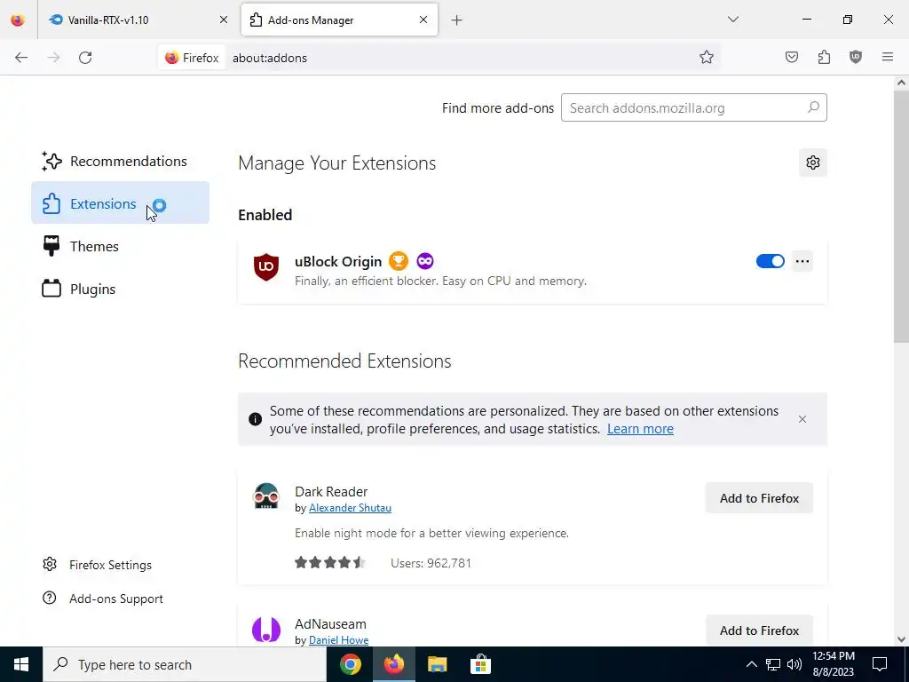
Task: Click the taskbar Type here to search box
Action: coord(185,664)
